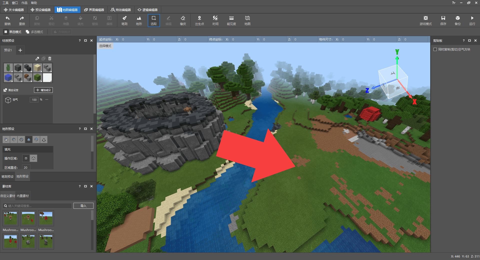Screen dimensions: 480x260
Task: Choose cube operation area icon
Action: click(x=33, y=158)
